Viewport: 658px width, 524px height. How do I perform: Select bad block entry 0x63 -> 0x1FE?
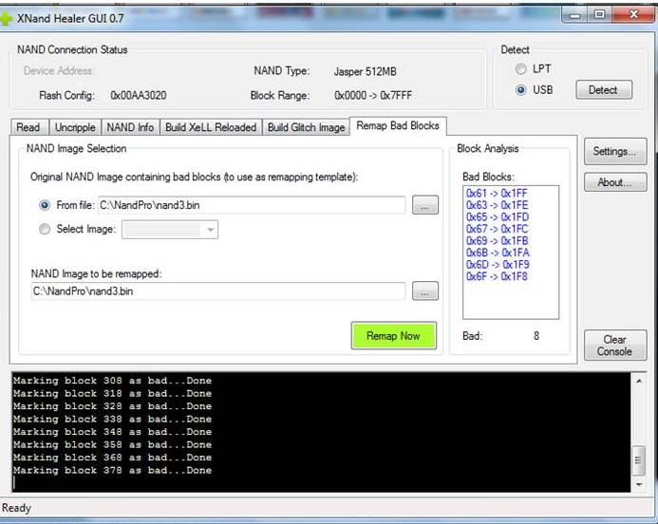click(x=497, y=205)
